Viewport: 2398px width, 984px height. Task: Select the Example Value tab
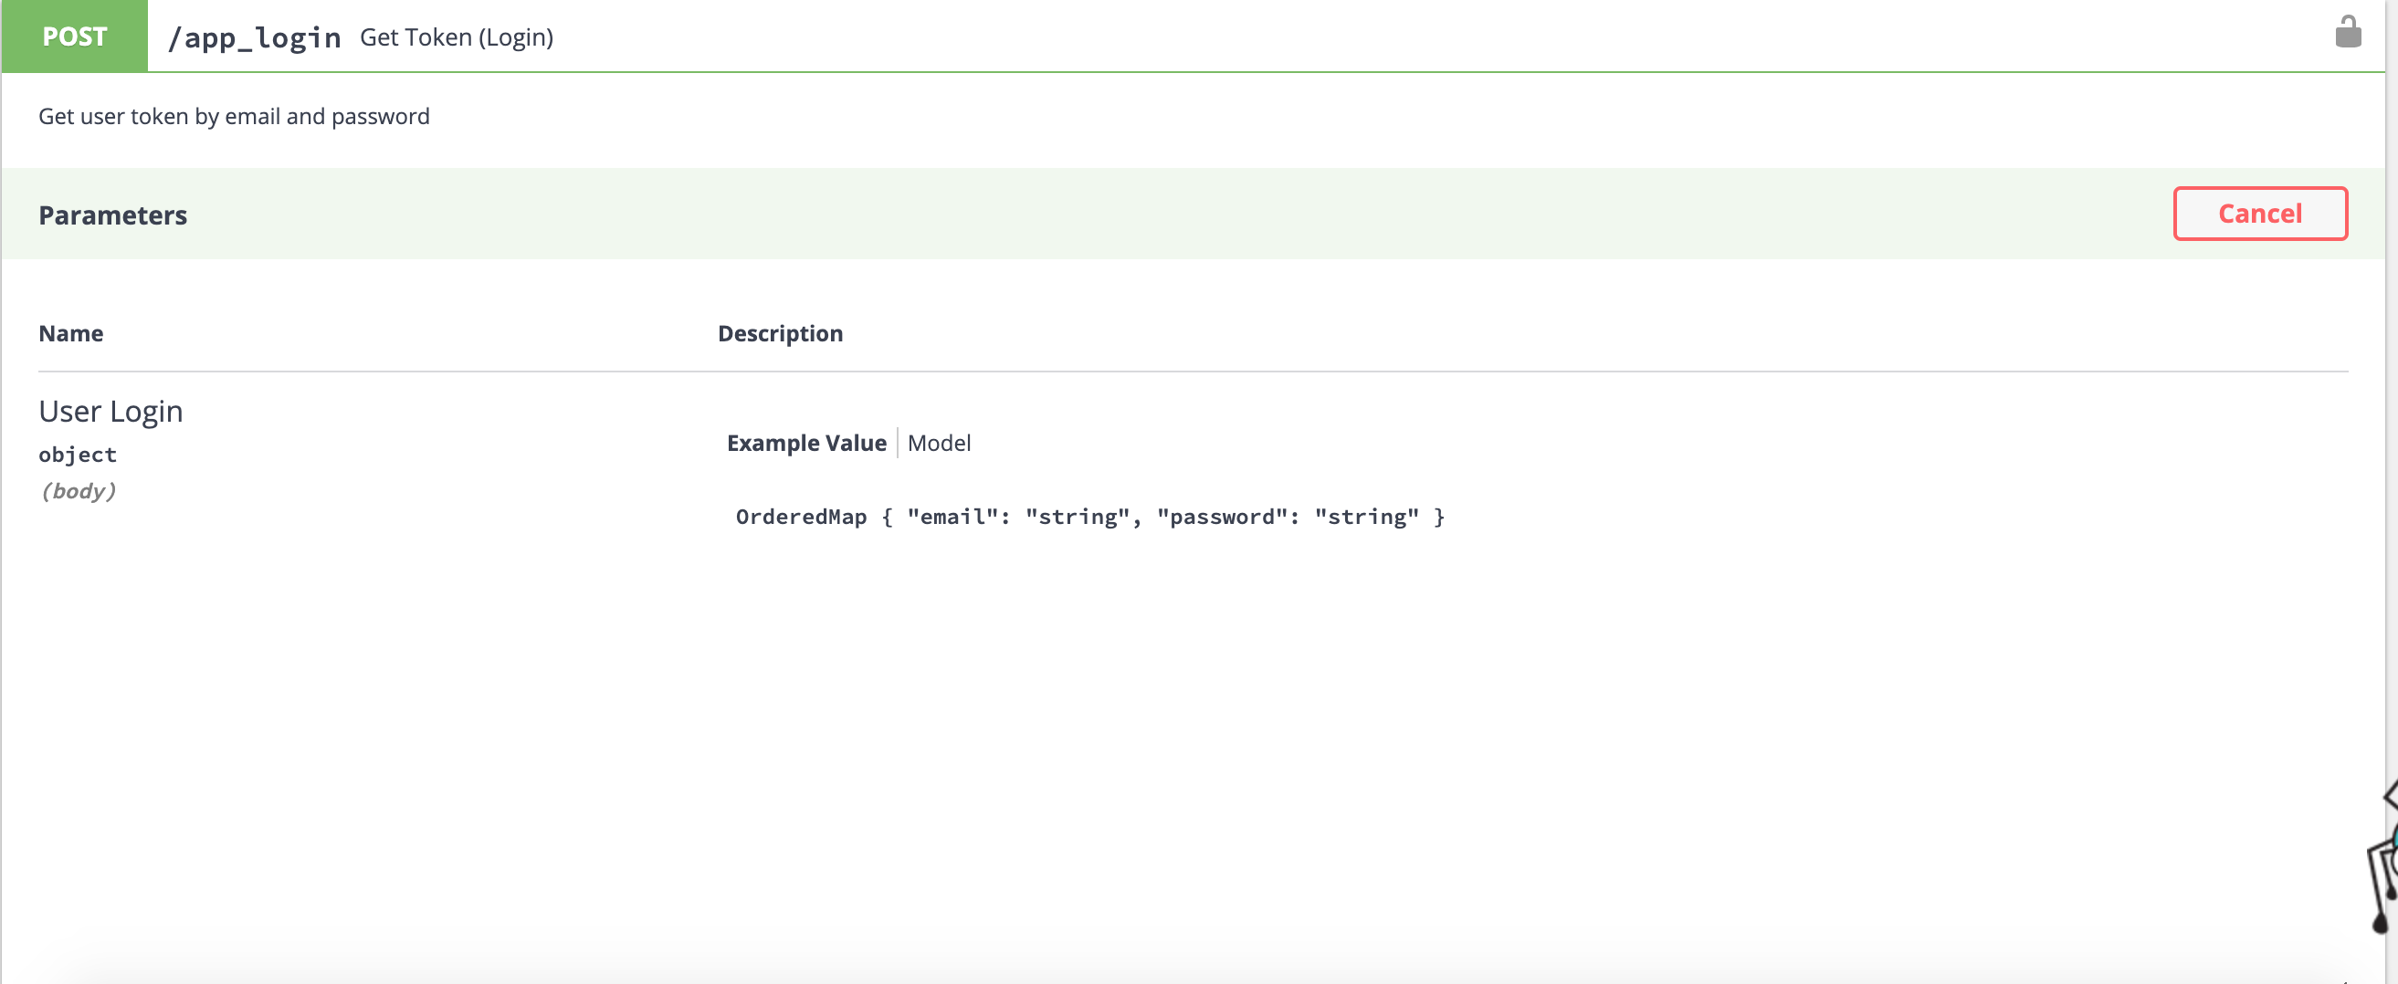point(806,443)
